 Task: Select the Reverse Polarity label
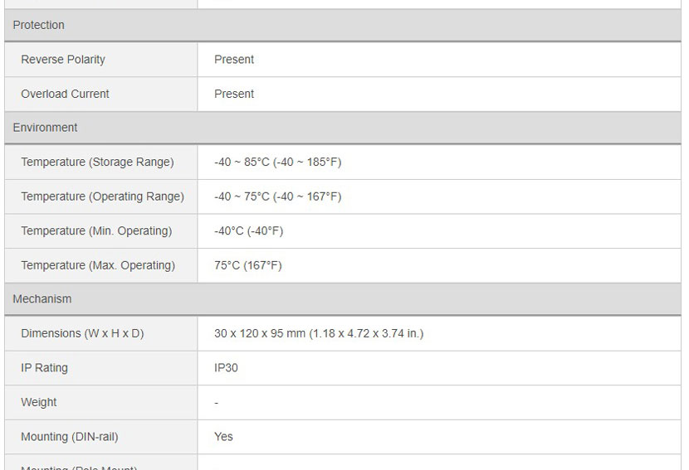click(x=63, y=59)
